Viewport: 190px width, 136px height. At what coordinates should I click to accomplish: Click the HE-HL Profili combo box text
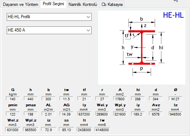coord(19,17)
